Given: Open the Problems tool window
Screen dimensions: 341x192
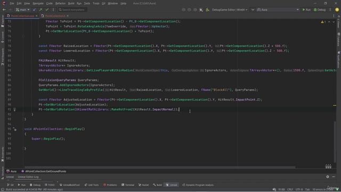Looking at the screenshot, I should [x=110, y=185].
